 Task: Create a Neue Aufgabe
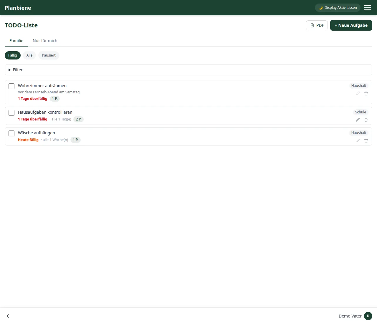pyautogui.click(x=351, y=25)
